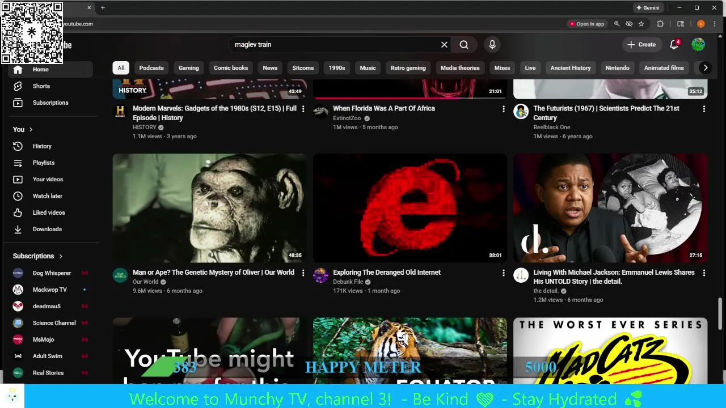The image size is (726, 408).
Task: Open account avatar menu
Action: (x=698, y=45)
